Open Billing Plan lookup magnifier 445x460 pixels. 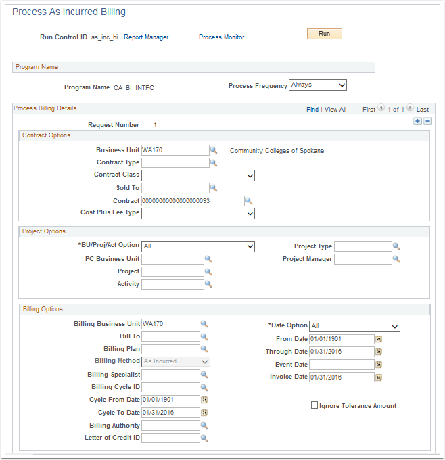point(204,349)
